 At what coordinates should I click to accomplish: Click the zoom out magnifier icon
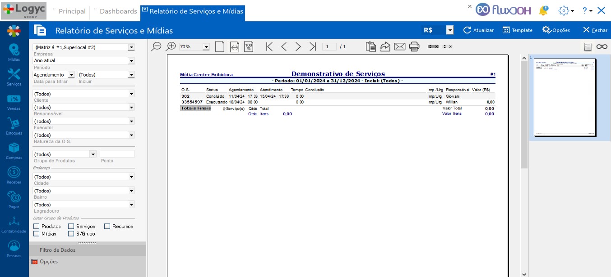156,46
